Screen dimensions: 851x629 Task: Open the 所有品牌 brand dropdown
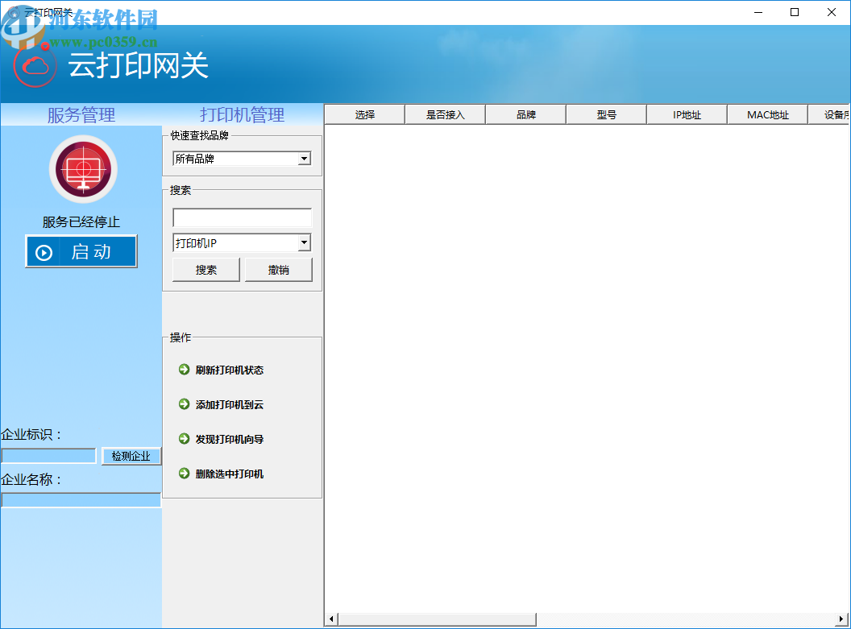pos(241,159)
